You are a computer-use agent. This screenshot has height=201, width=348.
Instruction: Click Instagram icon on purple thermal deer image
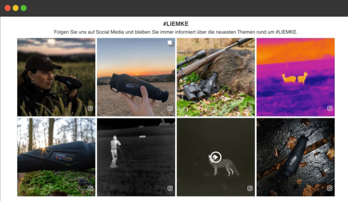[330, 108]
